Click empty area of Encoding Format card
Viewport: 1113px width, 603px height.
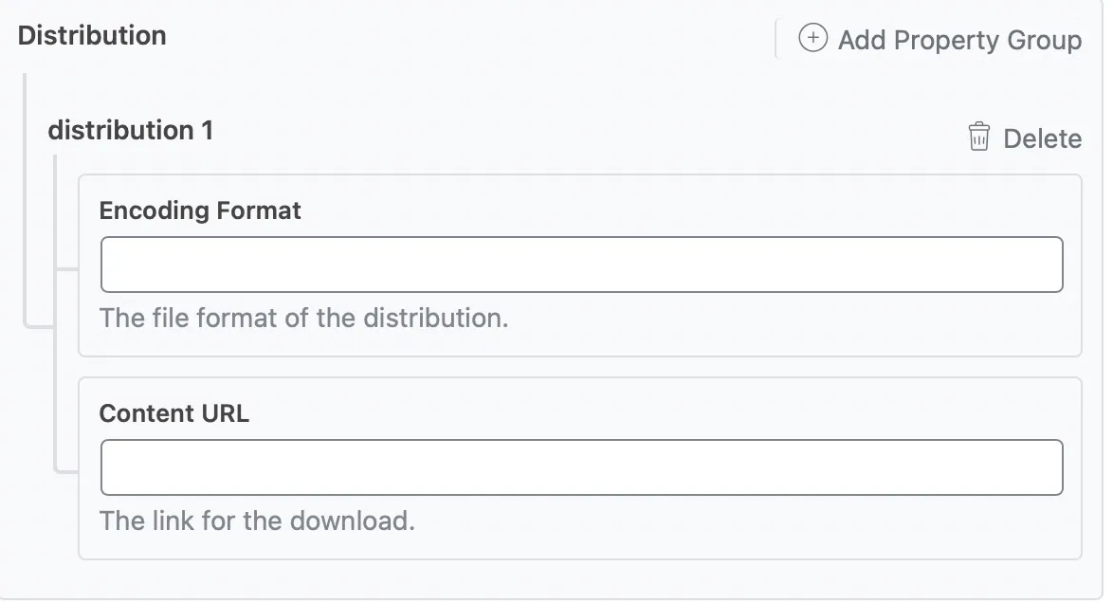click(758, 327)
